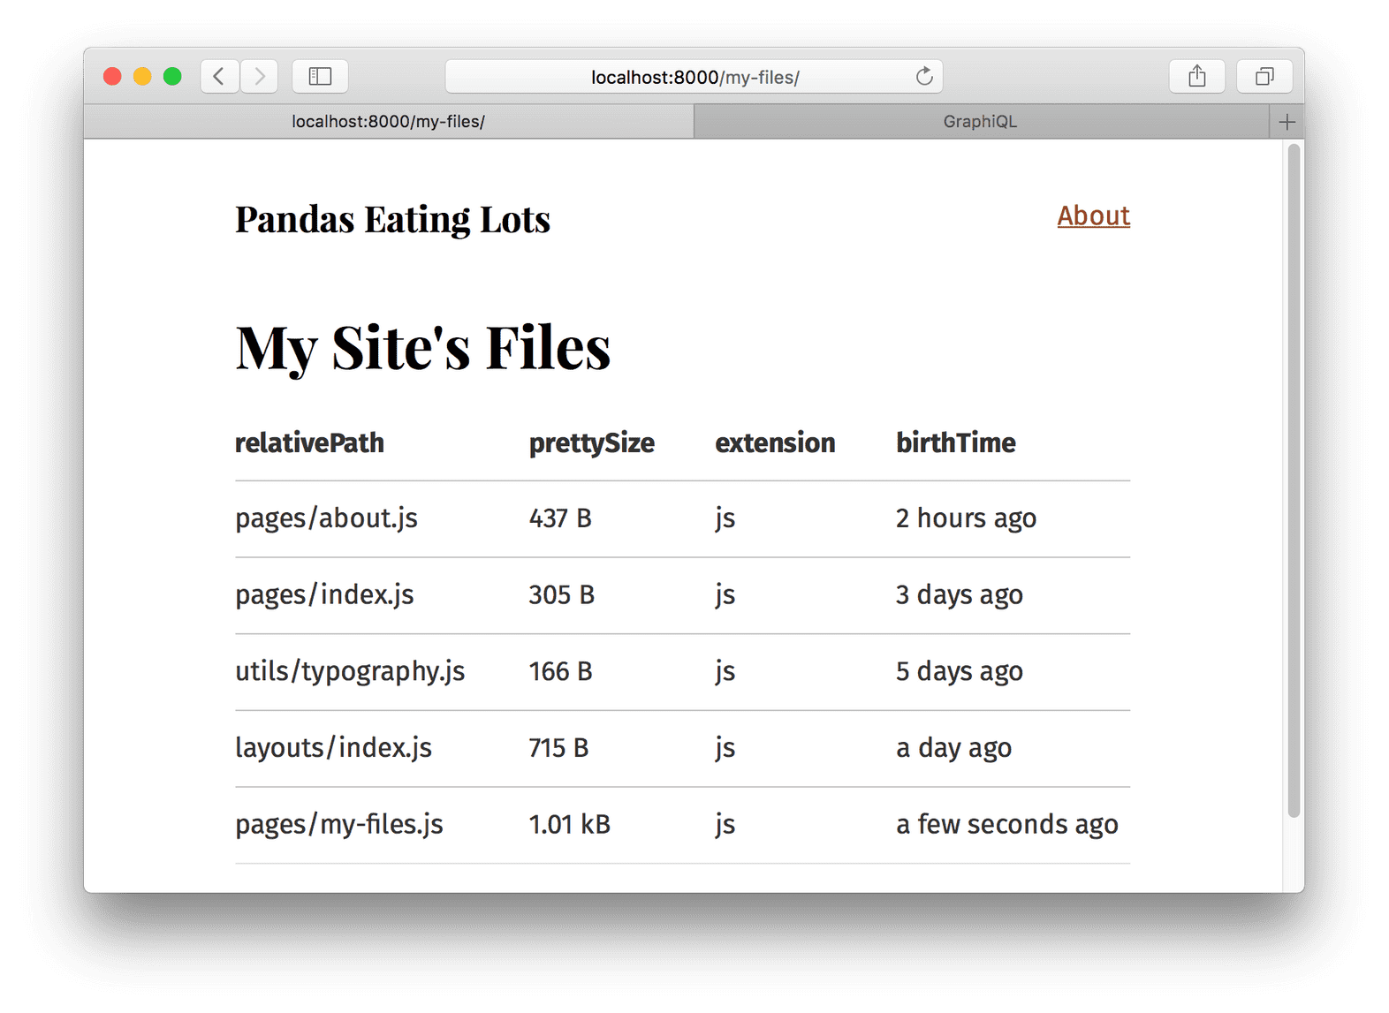Click the 3 days ago birthTime
Image resolution: width=1389 pixels, height=1013 pixels.
click(959, 594)
